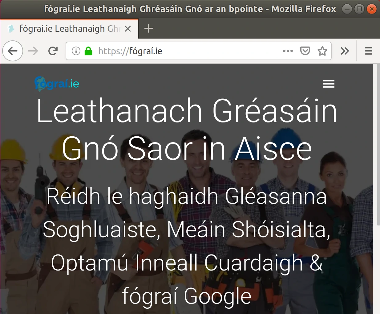This screenshot has height=314, width=380.
Task: Click the page's vertical scrollbar thumb
Action: [x=378, y=145]
